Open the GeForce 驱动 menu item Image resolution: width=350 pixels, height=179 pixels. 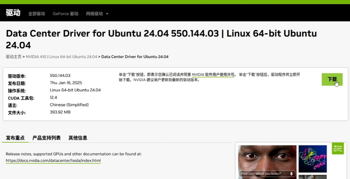65,14
